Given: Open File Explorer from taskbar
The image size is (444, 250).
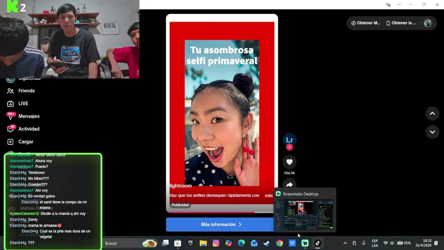Looking at the screenshot, I should (203, 243).
